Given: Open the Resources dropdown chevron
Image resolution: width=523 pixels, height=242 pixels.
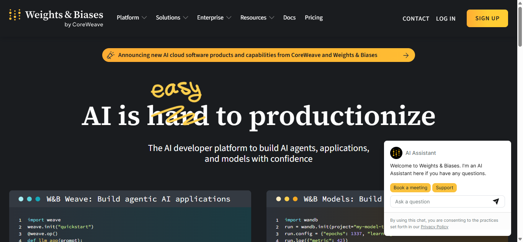Looking at the screenshot, I should [271, 18].
